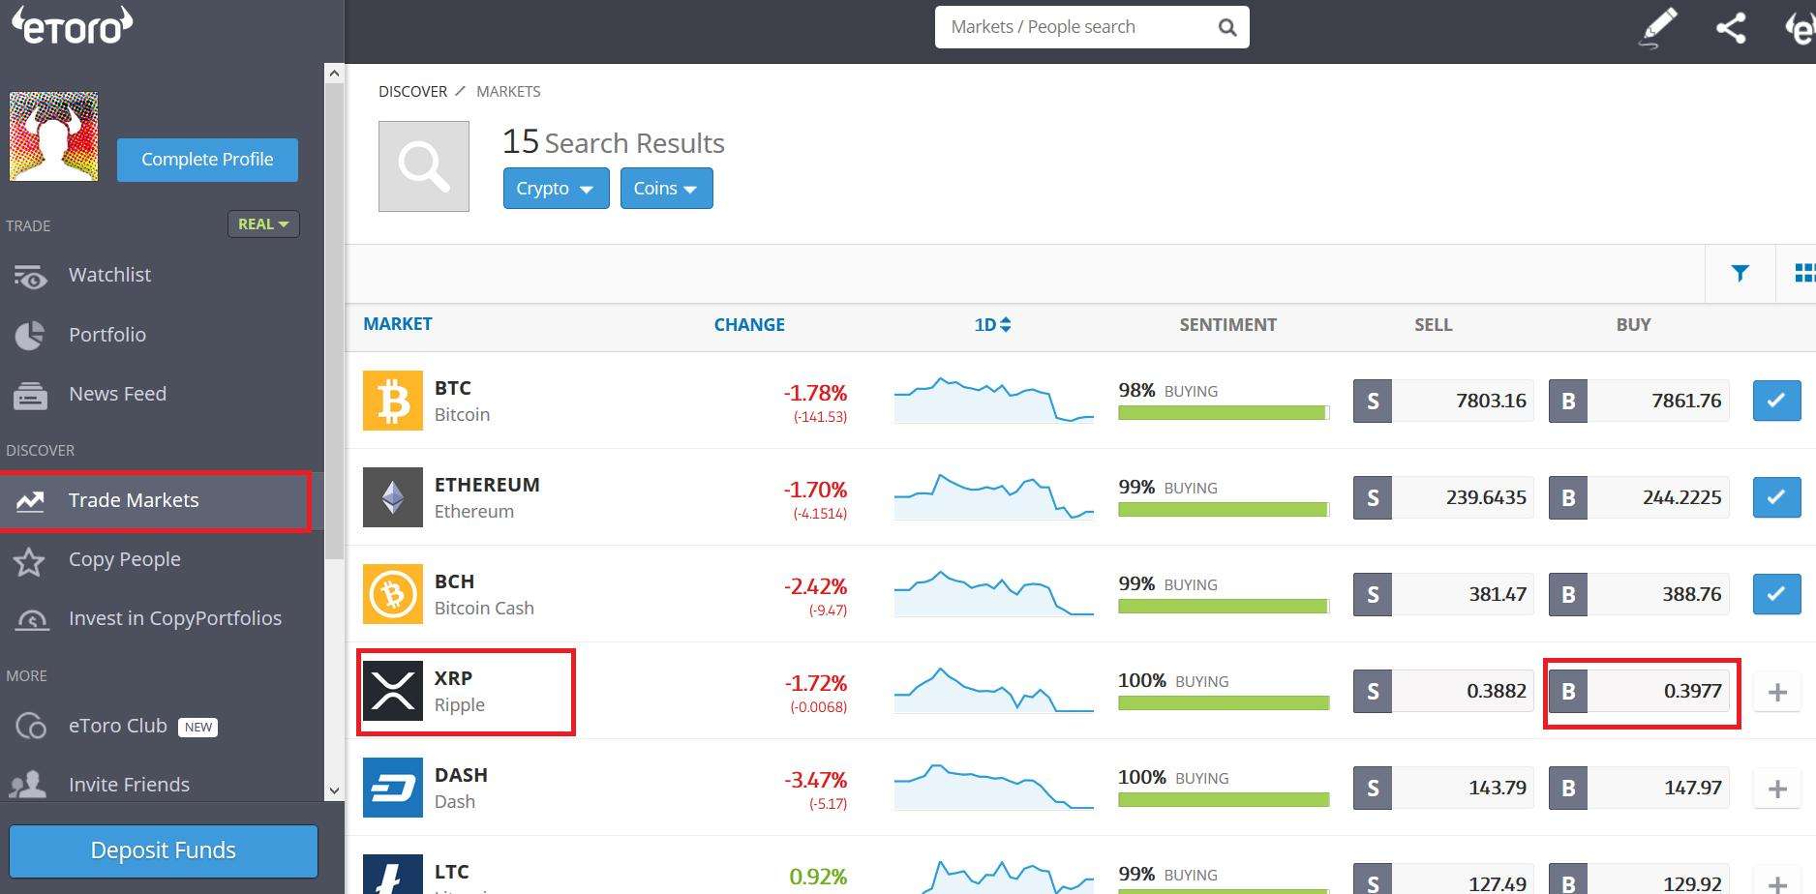Click the XRP sentiment bar

click(1224, 703)
